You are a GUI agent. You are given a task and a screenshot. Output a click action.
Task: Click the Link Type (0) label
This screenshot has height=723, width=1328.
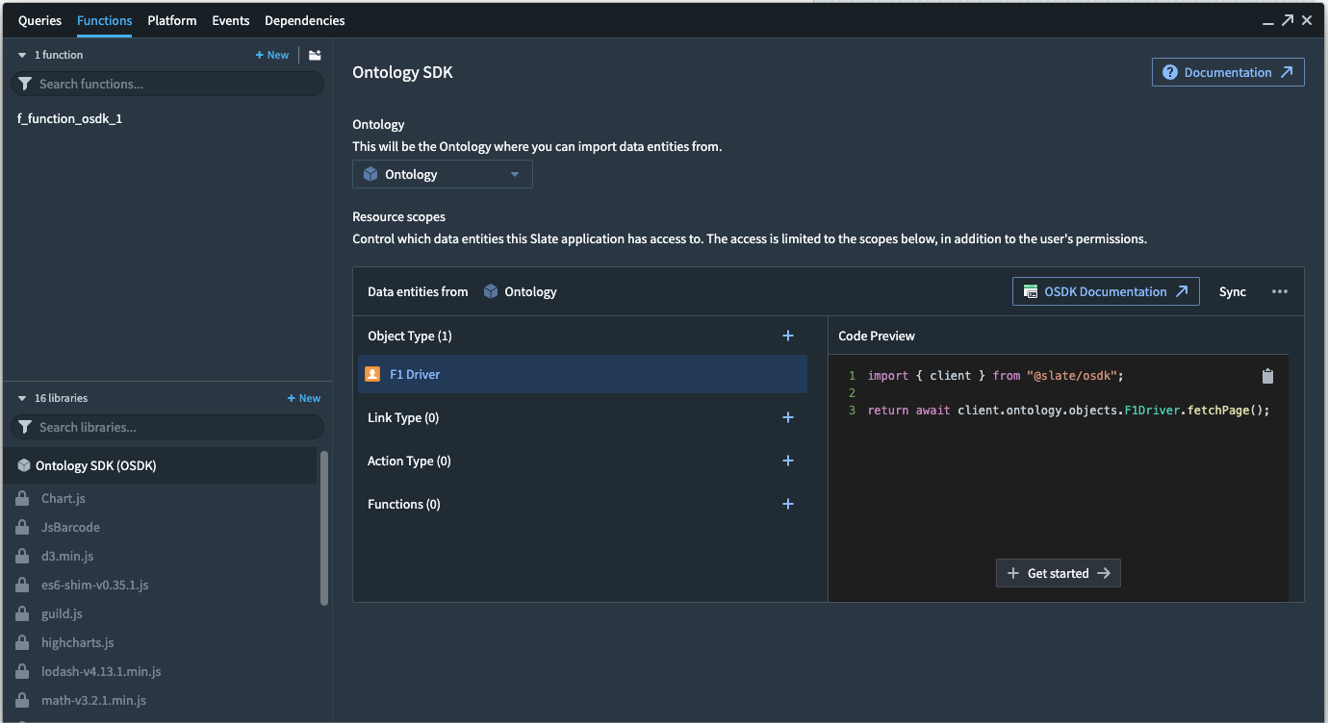click(403, 417)
